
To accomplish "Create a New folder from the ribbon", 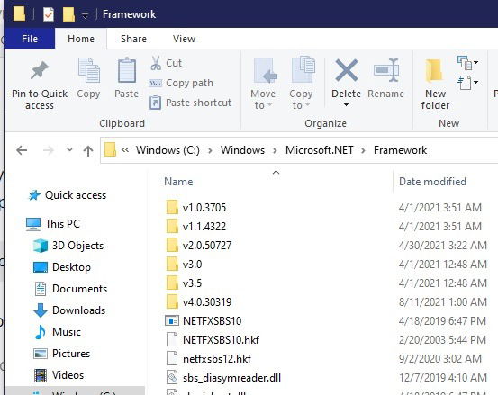I will click(434, 83).
